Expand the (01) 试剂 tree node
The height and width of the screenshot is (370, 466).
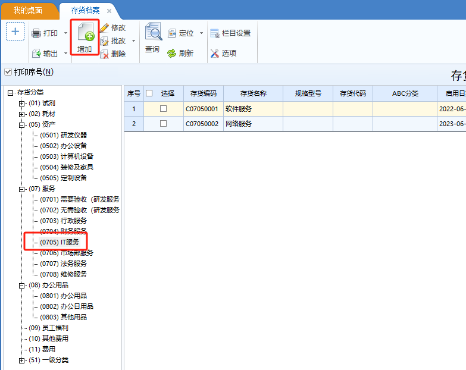(22, 104)
